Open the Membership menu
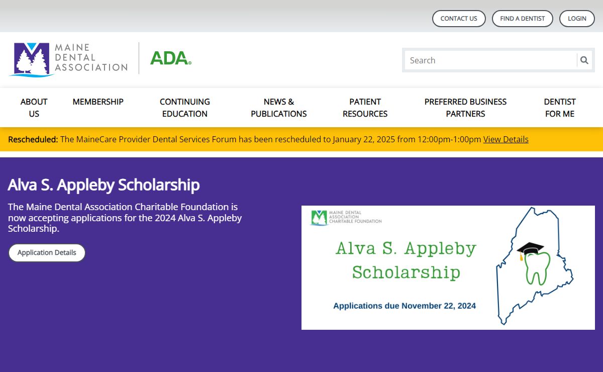Viewport: 603px width, 372px height. tap(98, 102)
